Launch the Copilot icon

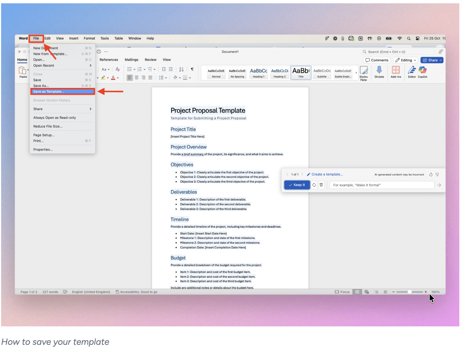click(x=422, y=70)
